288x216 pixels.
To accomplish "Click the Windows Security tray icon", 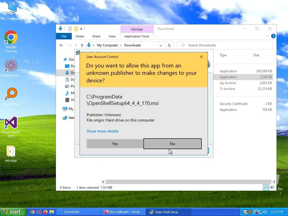I will [x=245, y=212].
